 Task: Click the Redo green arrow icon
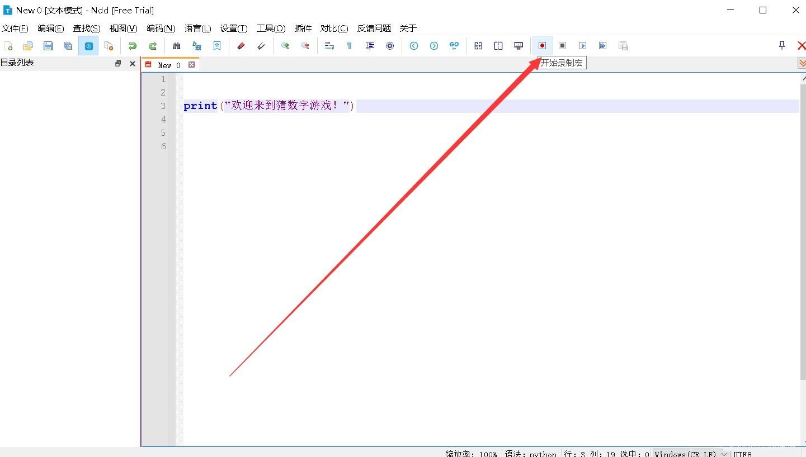pos(153,46)
